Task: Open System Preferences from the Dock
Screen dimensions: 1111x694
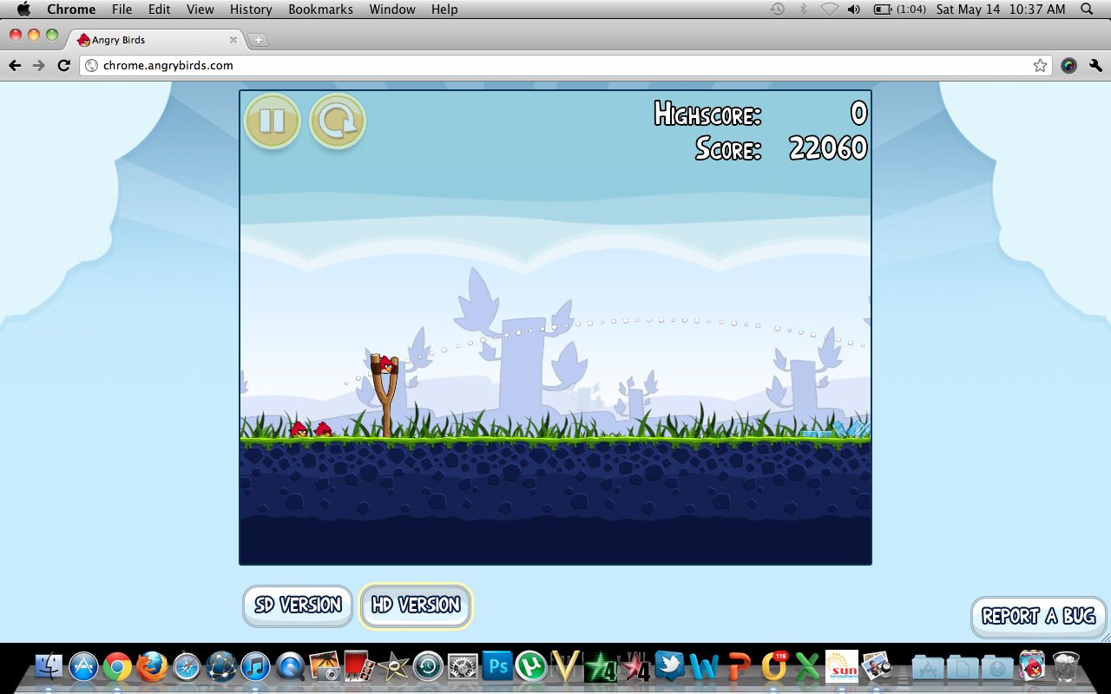Action: click(x=463, y=666)
